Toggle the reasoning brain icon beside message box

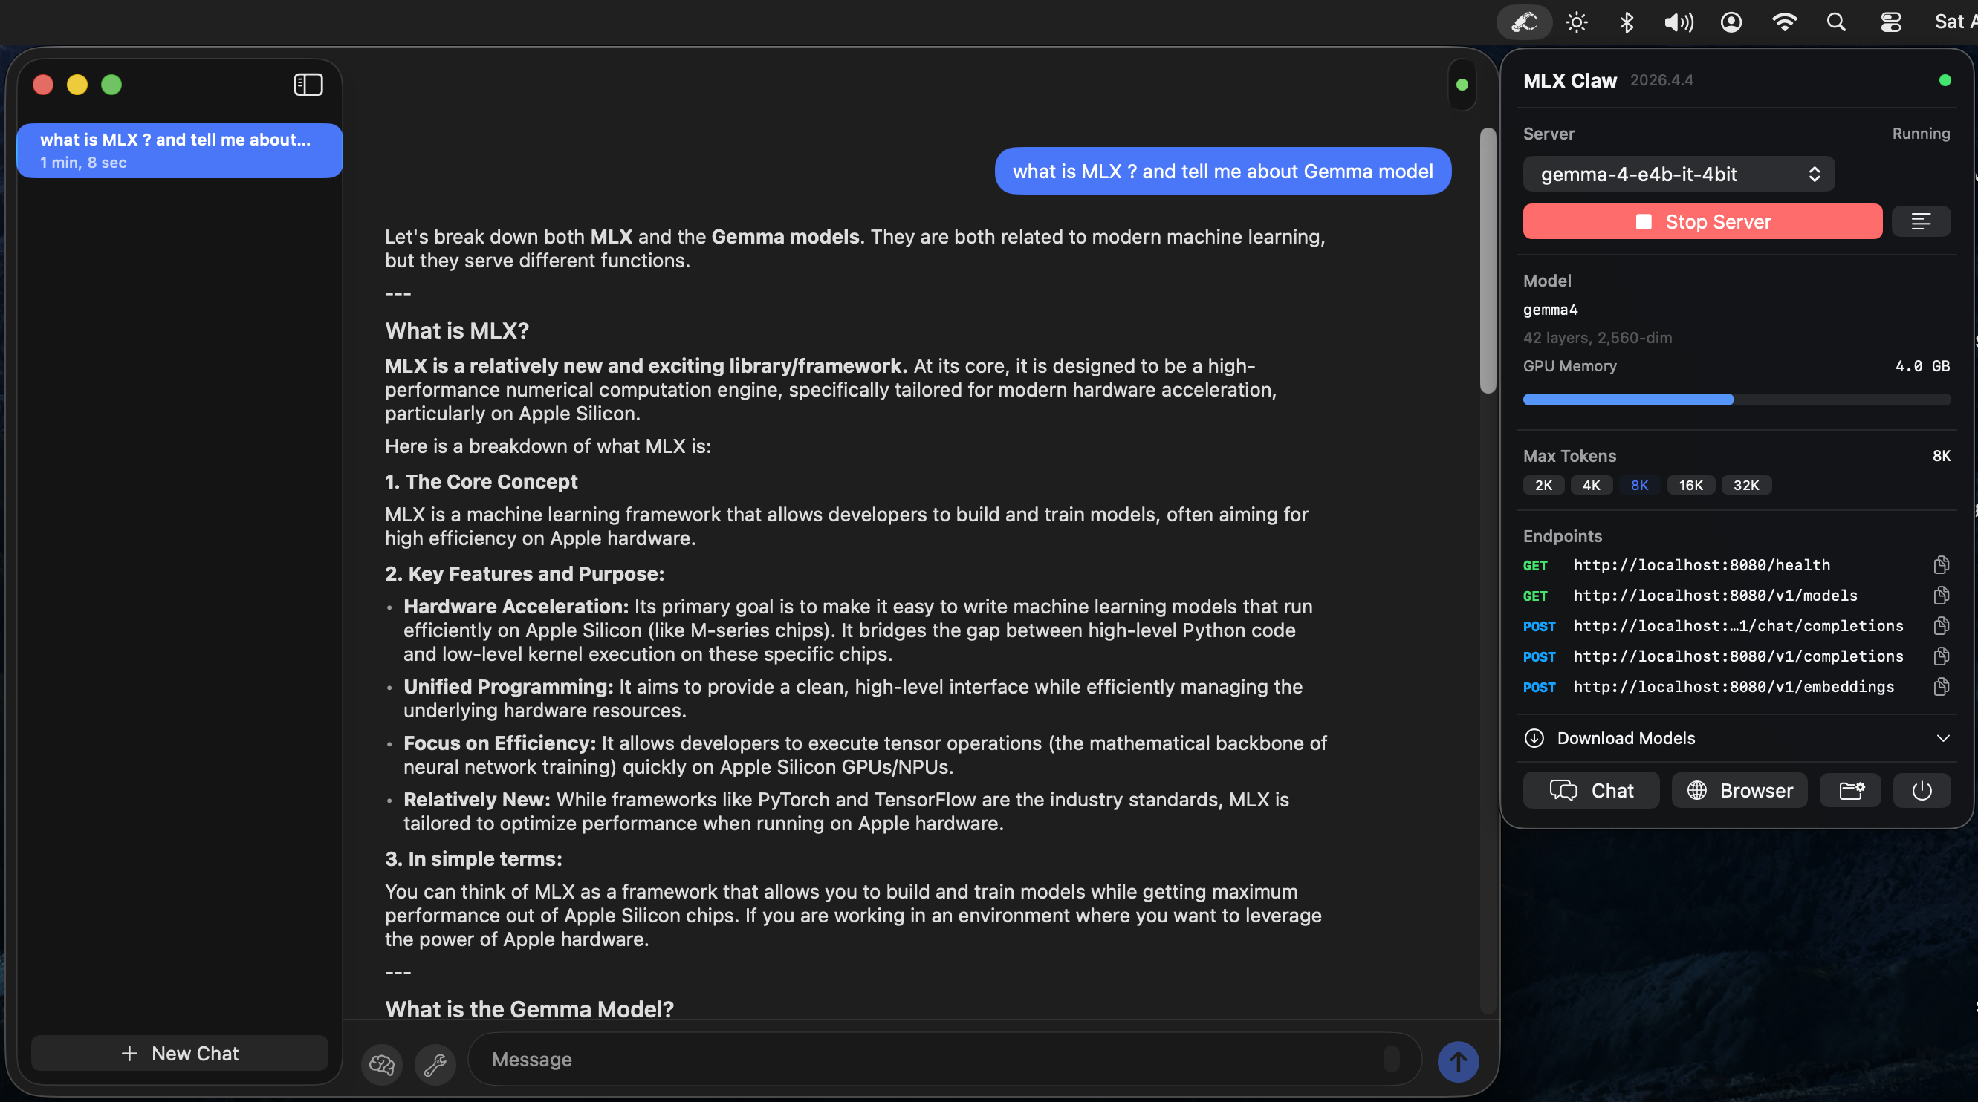tap(382, 1063)
